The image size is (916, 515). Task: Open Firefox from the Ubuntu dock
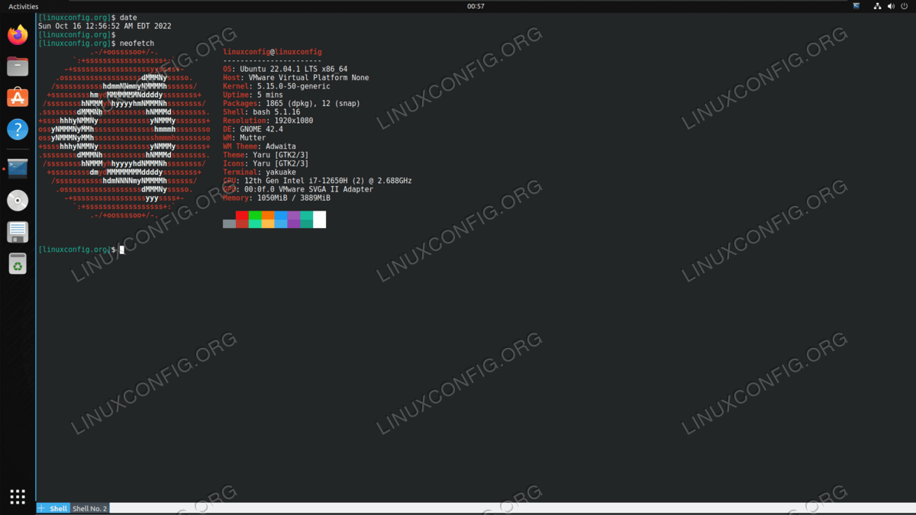18,35
